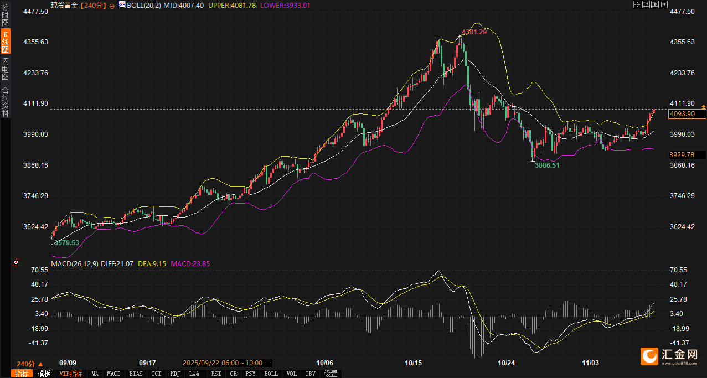
Task: Switch to the 模板 tab
Action: click(44, 374)
